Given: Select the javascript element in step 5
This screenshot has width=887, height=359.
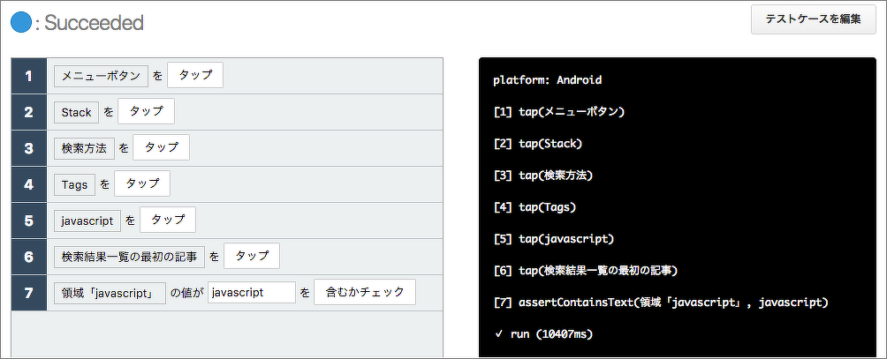Looking at the screenshot, I should coord(87,221).
